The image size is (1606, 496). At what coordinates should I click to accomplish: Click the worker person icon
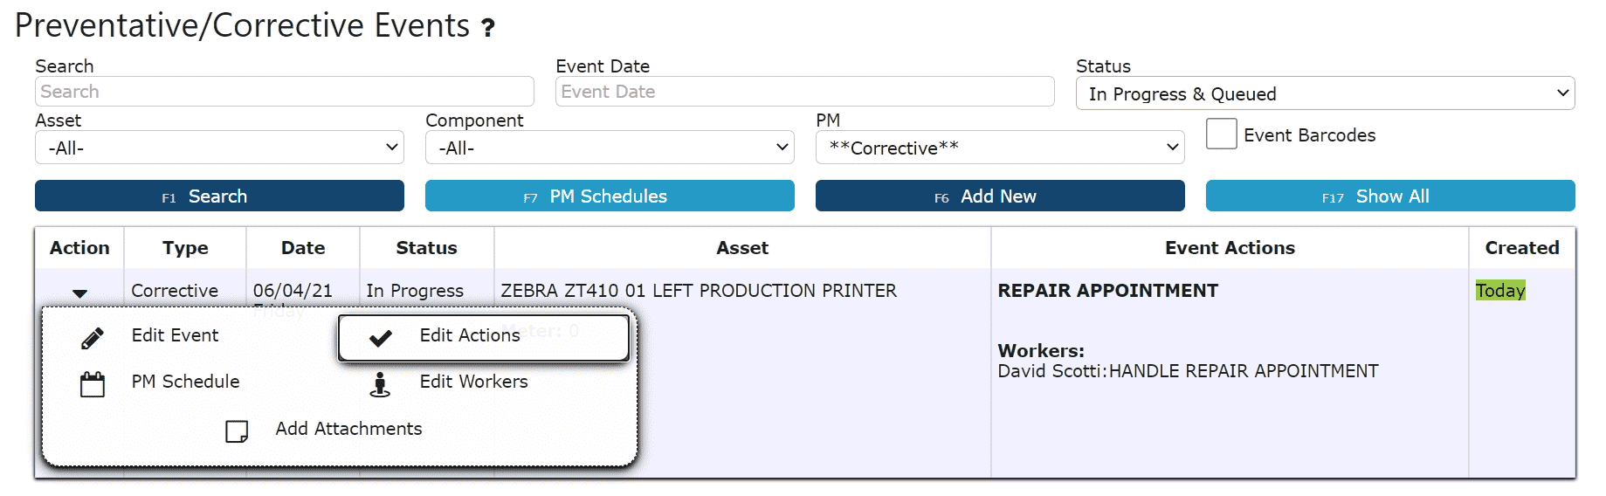(x=380, y=384)
